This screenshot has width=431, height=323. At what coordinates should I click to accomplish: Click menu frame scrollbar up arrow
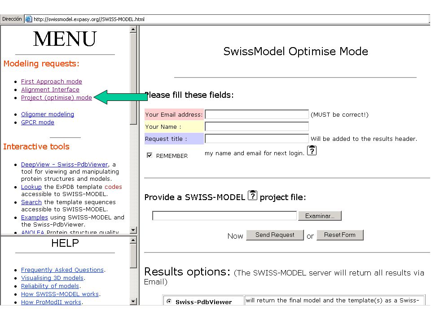tap(133, 29)
